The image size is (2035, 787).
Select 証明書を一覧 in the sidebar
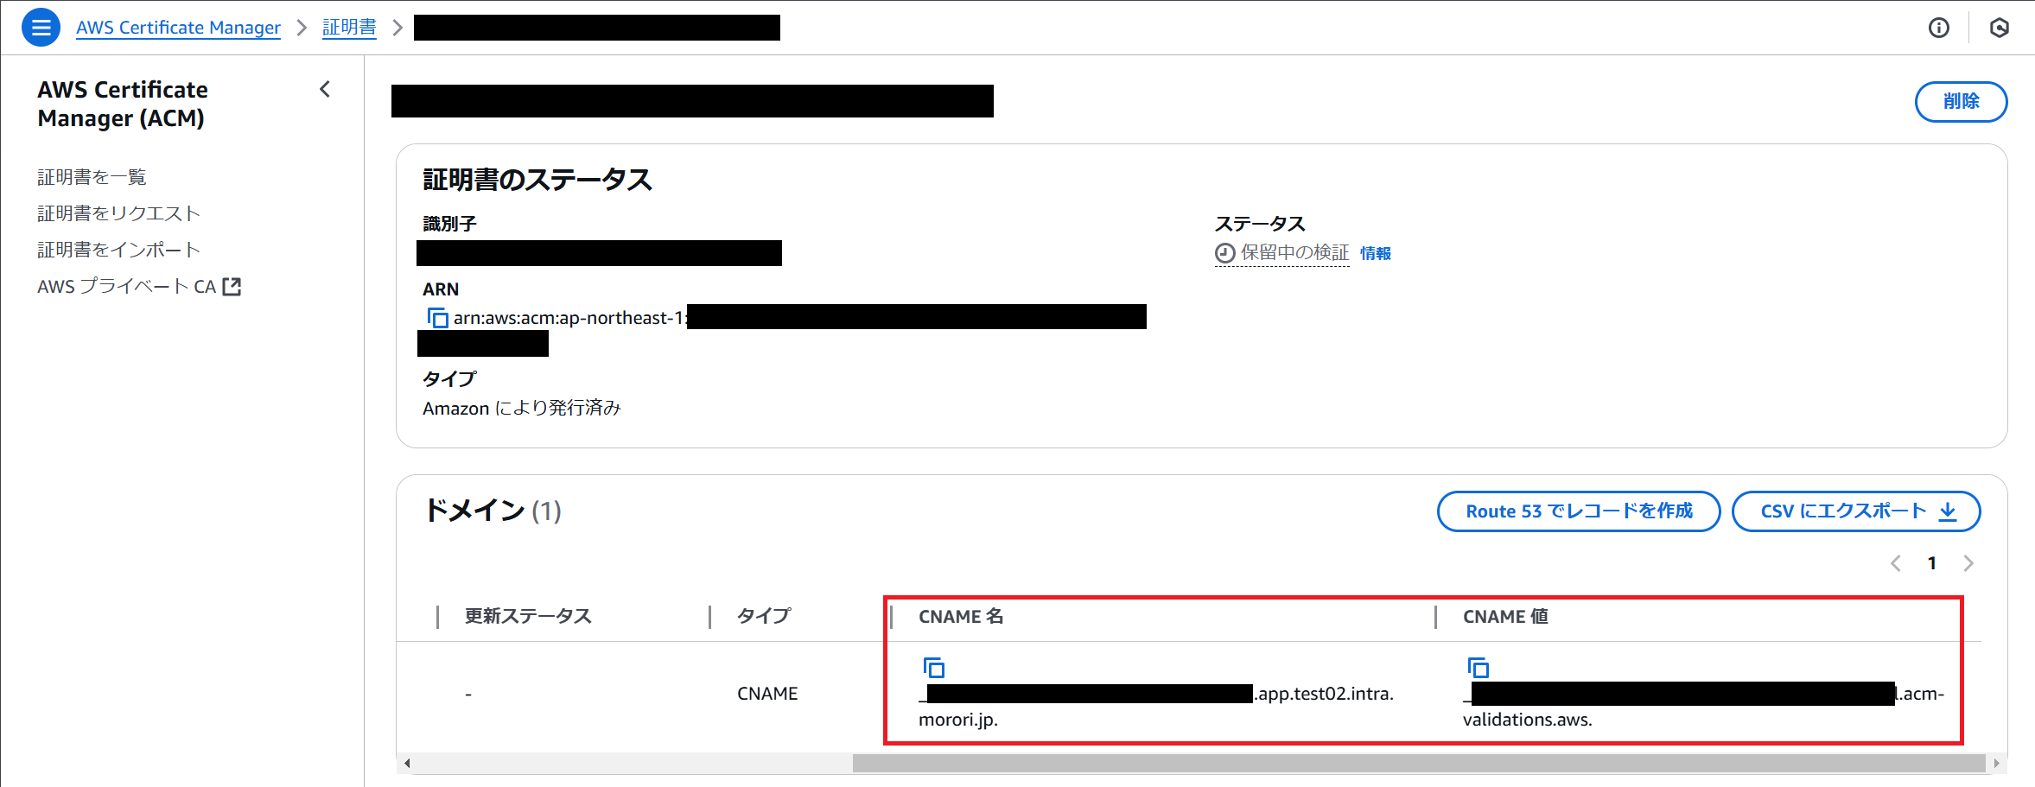click(91, 176)
